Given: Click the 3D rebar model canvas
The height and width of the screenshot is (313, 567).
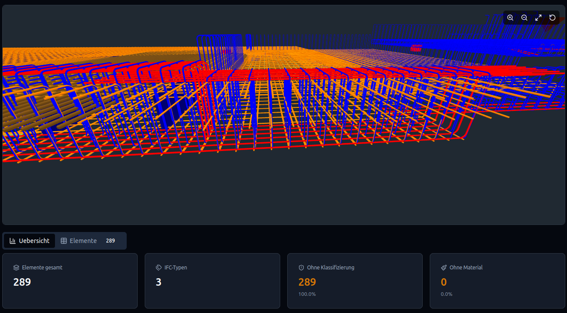Looking at the screenshot, I should [283, 115].
